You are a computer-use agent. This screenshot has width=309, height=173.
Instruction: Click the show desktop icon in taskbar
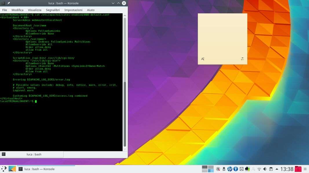pyautogui.click(x=12, y=169)
